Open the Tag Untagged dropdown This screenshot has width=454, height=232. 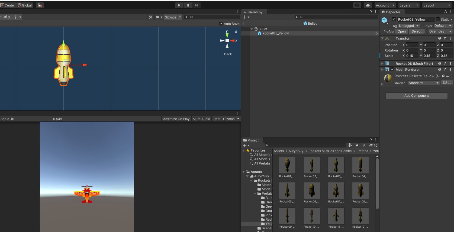pyautogui.click(x=409, y=26)
